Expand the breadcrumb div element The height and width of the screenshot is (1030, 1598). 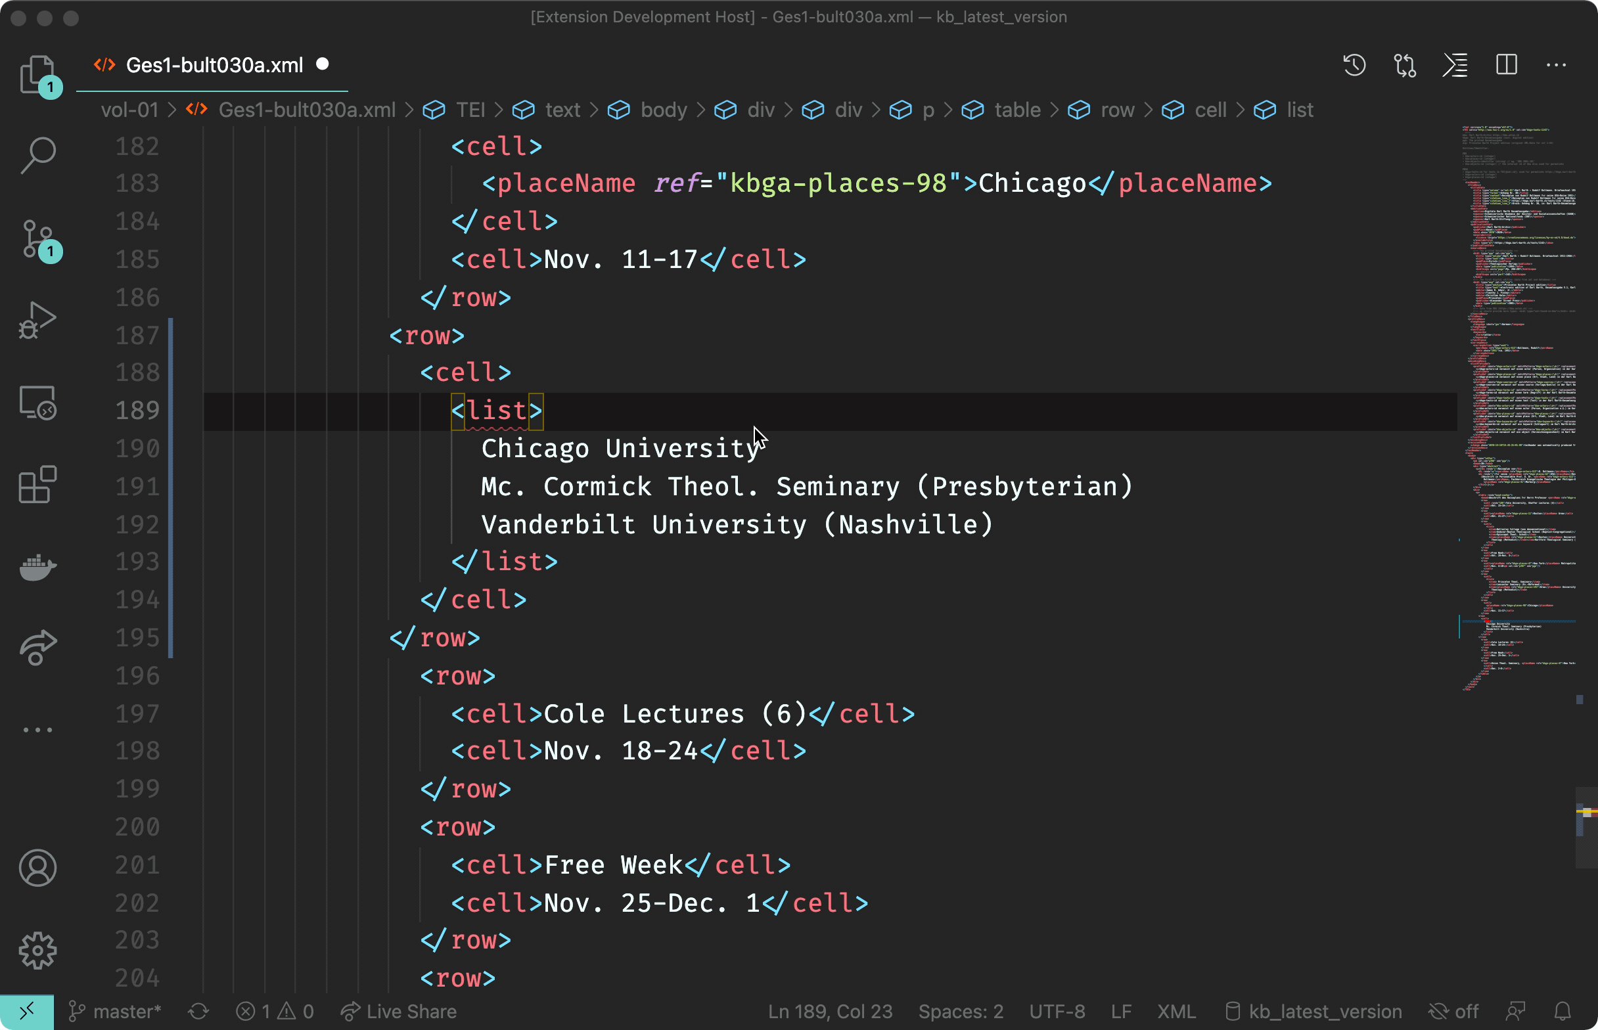[761, 110]
